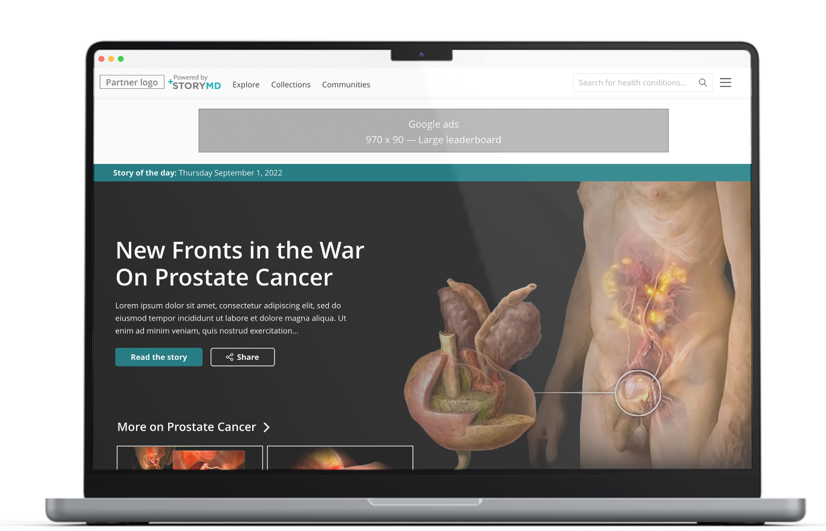
Task: Focus the health conditions search field
Action: point(633,83)
